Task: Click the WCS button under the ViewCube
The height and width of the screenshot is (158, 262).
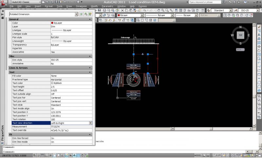Action: [x=240, y=50]
